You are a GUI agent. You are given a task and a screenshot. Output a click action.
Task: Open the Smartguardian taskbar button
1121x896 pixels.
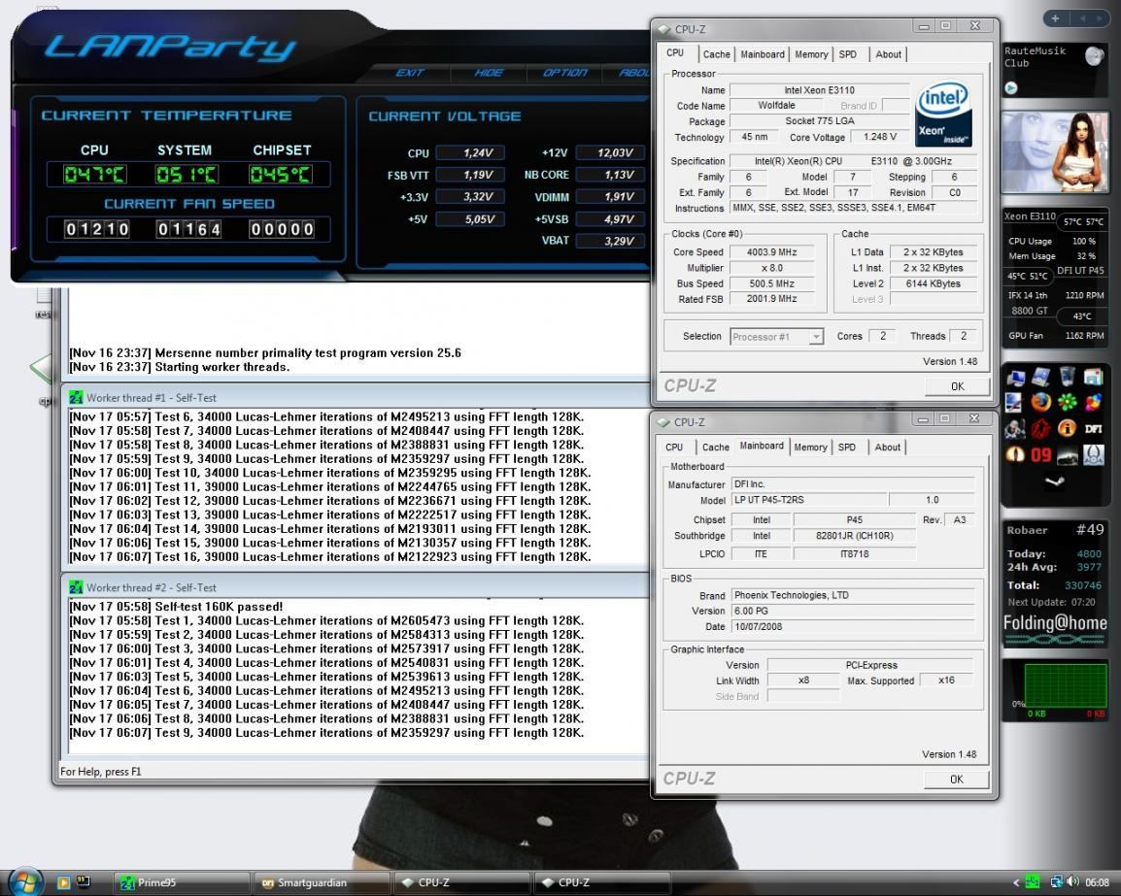[x=323, y=883]
